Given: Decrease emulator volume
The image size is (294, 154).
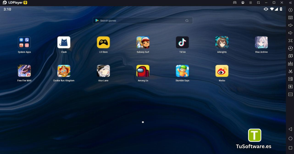Looking at the screenshot, I should (290, 33).
